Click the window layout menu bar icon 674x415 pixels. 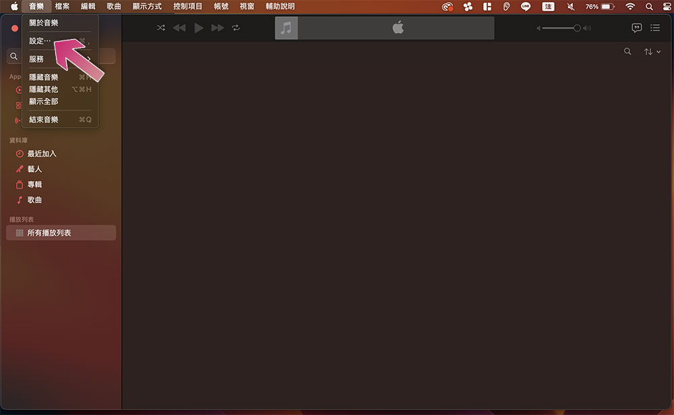pyautogui.click(x=487, y=7)
